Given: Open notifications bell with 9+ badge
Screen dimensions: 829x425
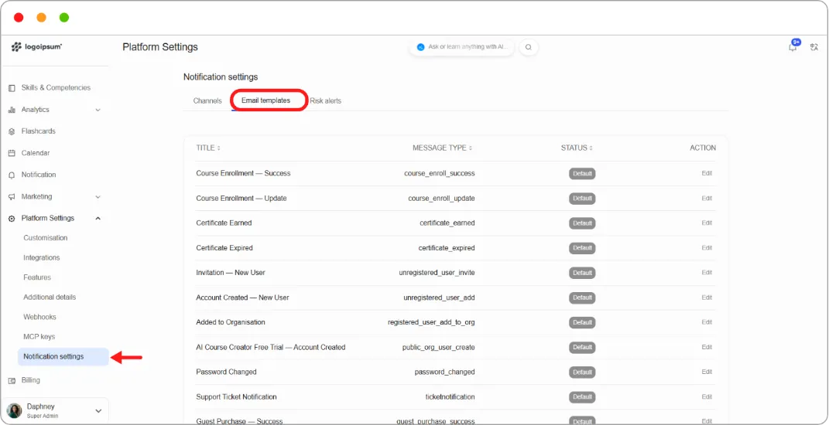Looking at the screenshot, I should 793,46.
